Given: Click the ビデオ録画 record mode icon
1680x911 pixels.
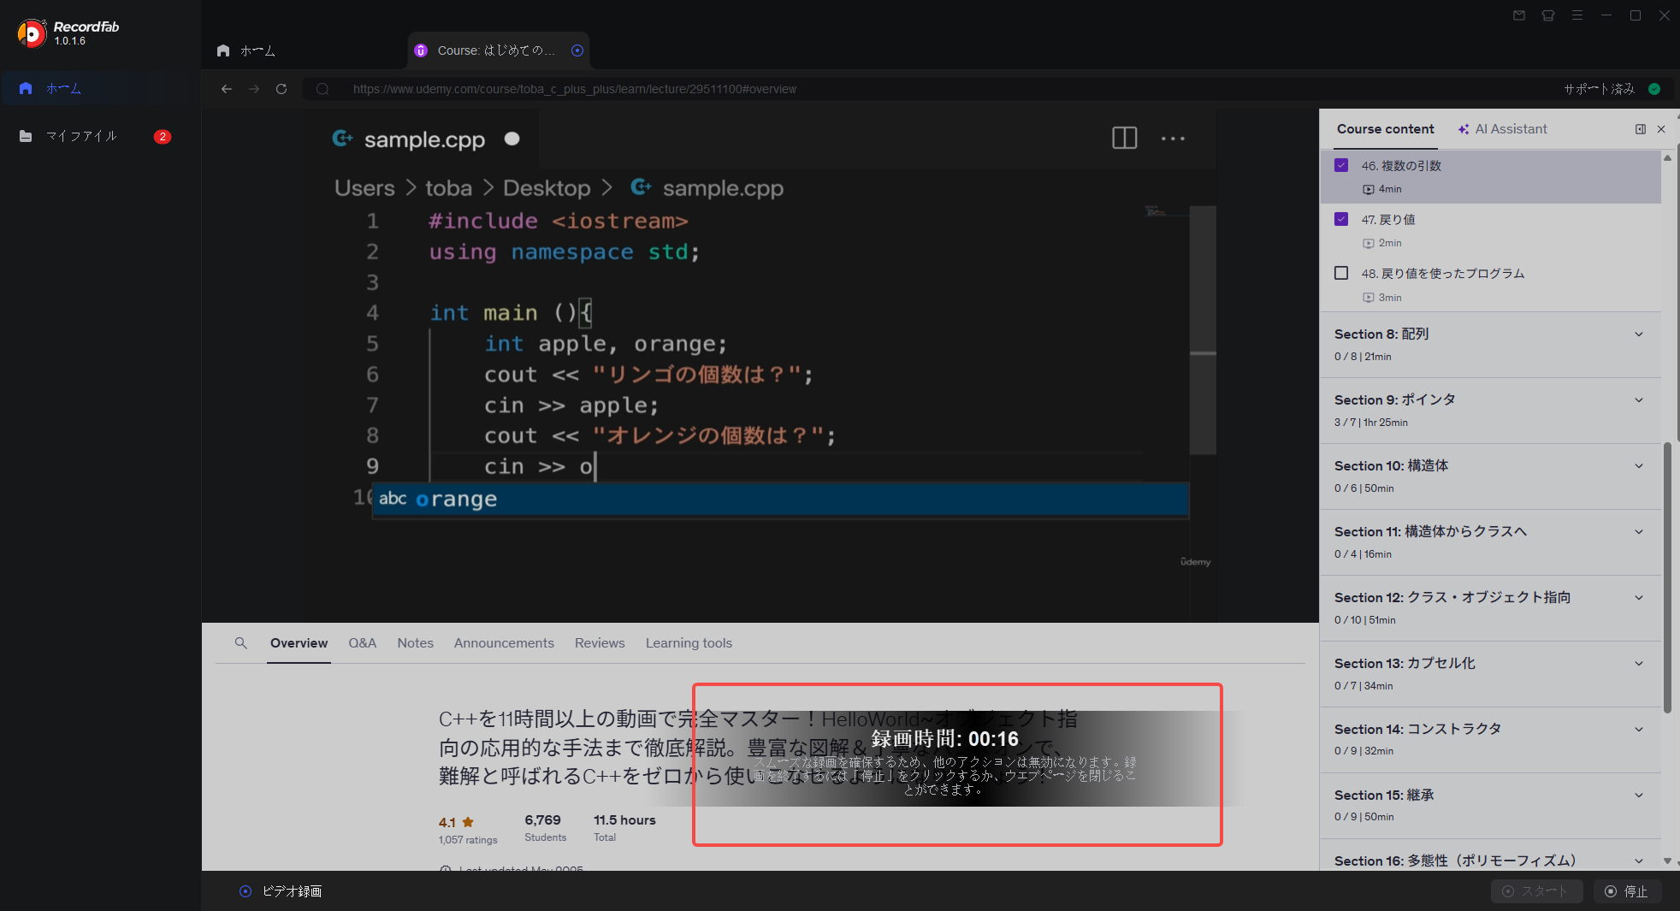Looking at the screenshot, I should 245,891.
